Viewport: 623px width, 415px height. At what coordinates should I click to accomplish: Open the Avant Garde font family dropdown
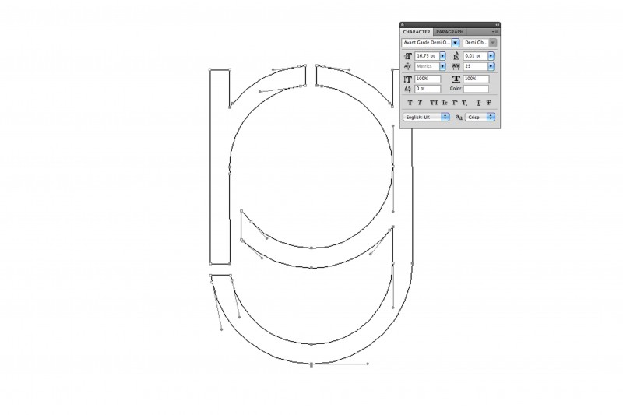(456, 43)
